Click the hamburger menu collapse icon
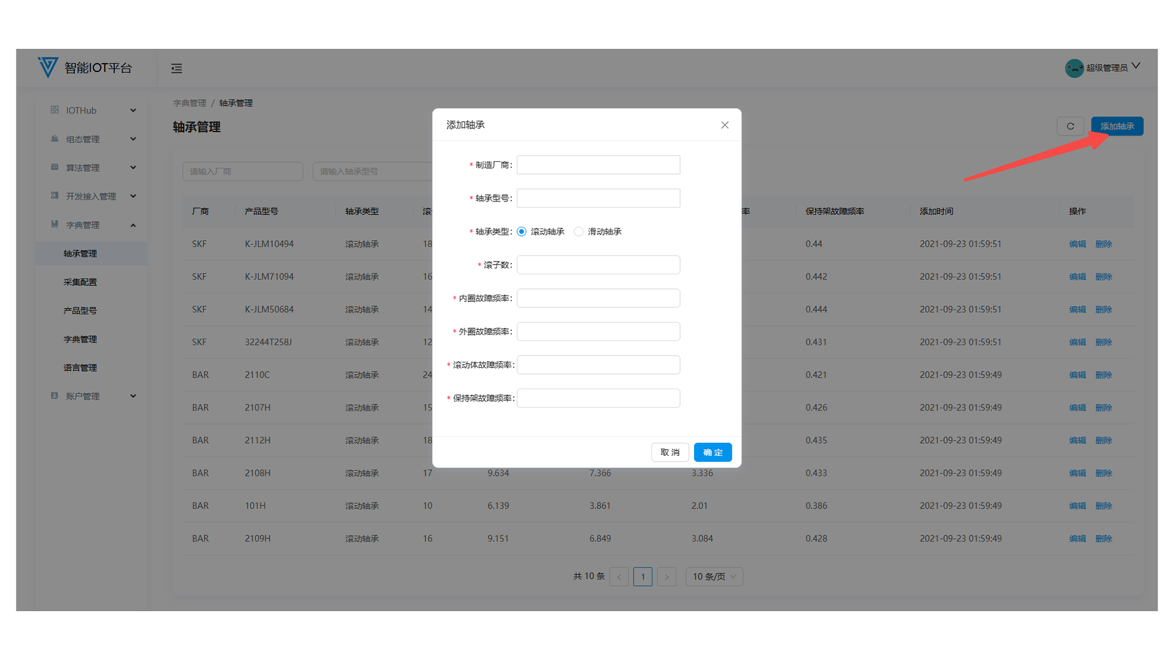Image resolution: width=1174 pixels, height=660 pixels. pyautogui.click(x=177, y=68)
